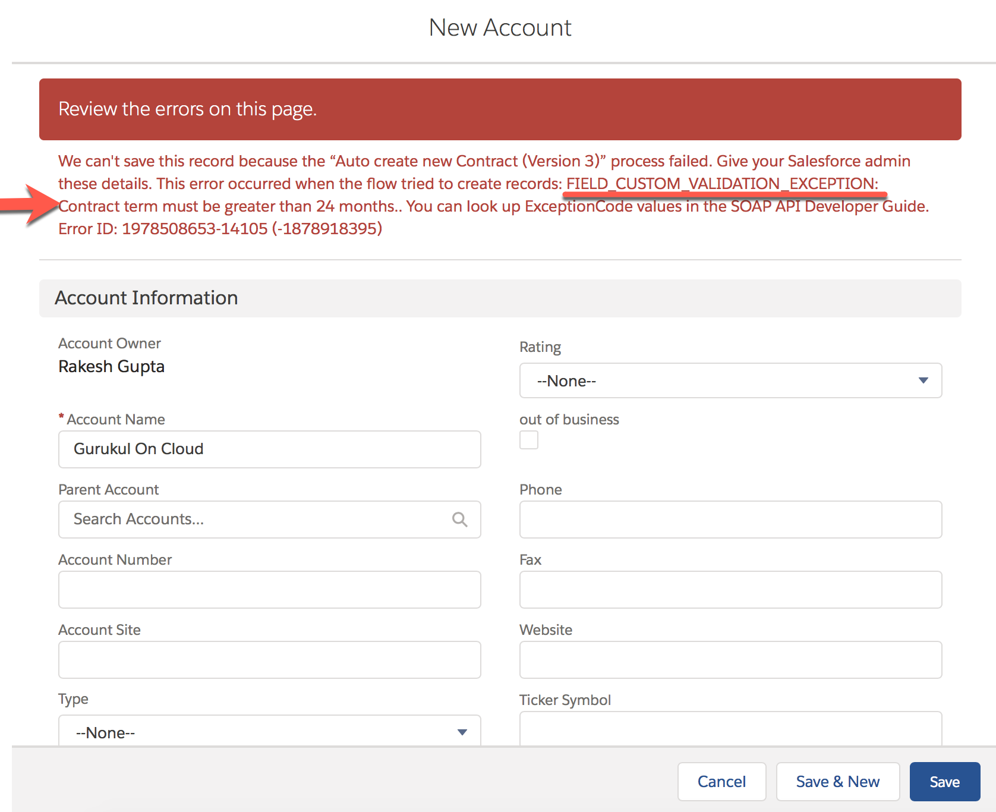The height and width of the screenshot is (812, 996).
Task: Click the Cancel button
Action: (721, 782)
